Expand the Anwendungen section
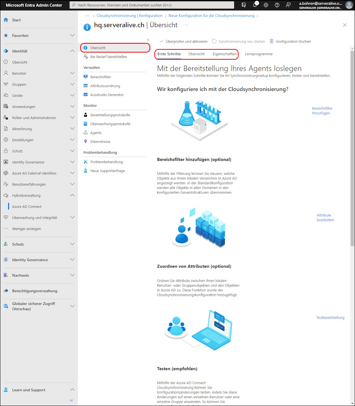 point(72,107)
